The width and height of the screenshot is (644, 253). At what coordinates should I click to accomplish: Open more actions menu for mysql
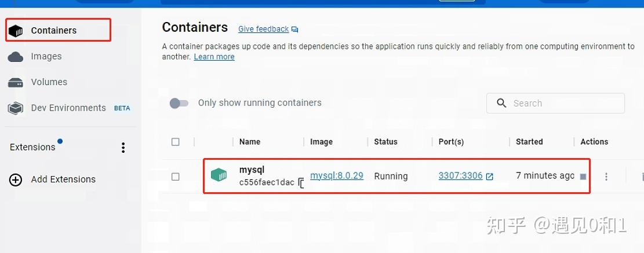pyautogui.click(x=606, y=177)
